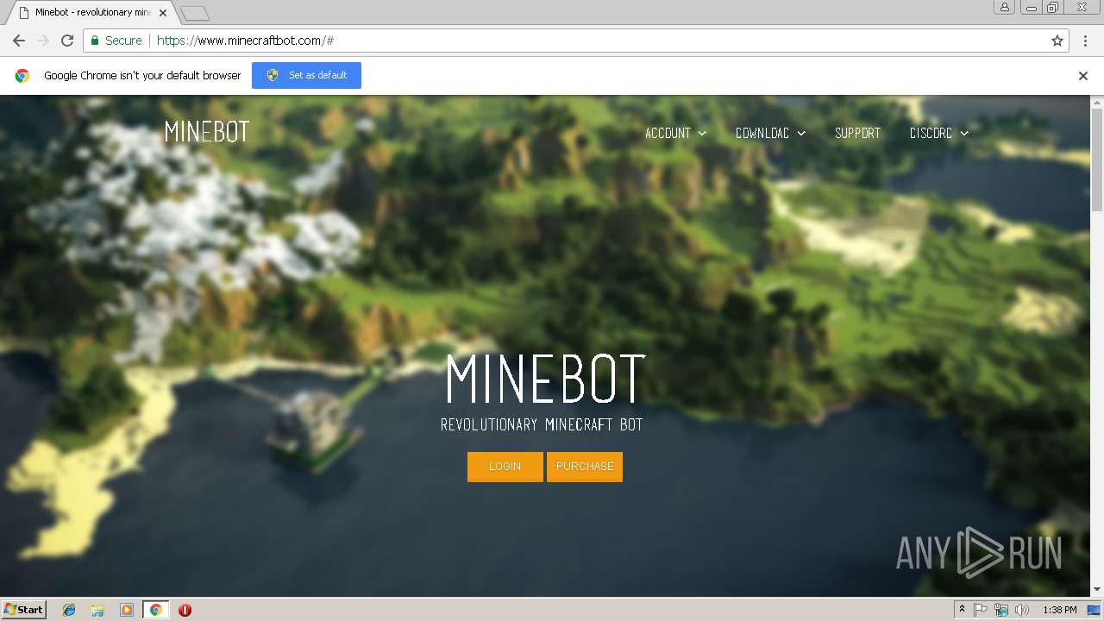
Task: Go to the SUPPORT page
Action: pyautogui.click(x=857, y=133)
